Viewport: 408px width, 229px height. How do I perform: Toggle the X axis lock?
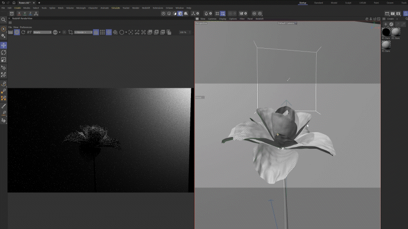[x=18, y=13]
